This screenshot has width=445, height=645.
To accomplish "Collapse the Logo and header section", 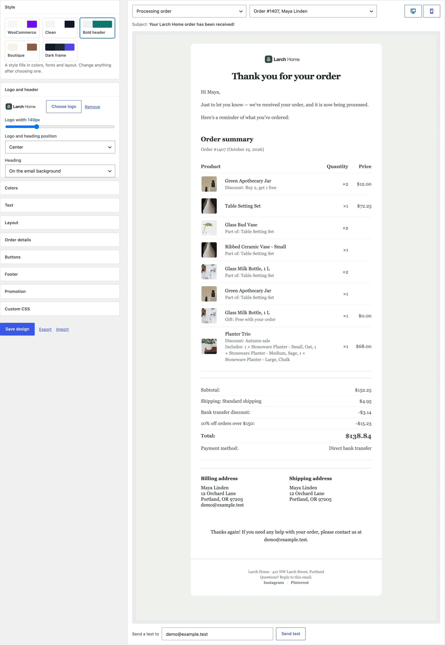I will pos(60,89).
